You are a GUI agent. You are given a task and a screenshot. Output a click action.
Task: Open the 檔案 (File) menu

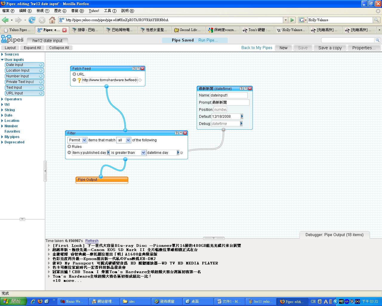pos(8,11)
